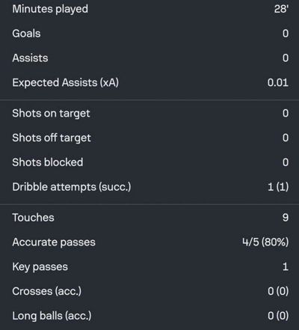Click the 28' minutes value
299x330 pixels.
coord(281,9)
